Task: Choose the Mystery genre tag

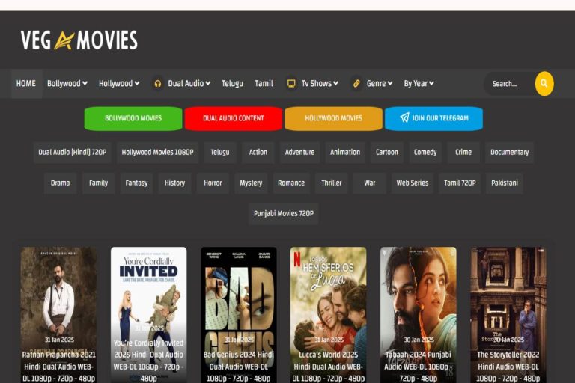Action: tap(251, 183)
